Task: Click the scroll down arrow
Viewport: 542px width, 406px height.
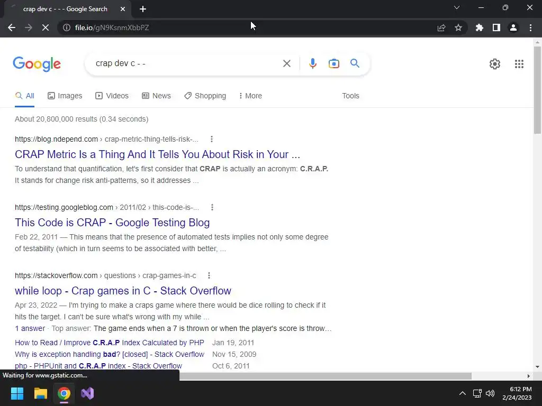Action: click(537, 367)
